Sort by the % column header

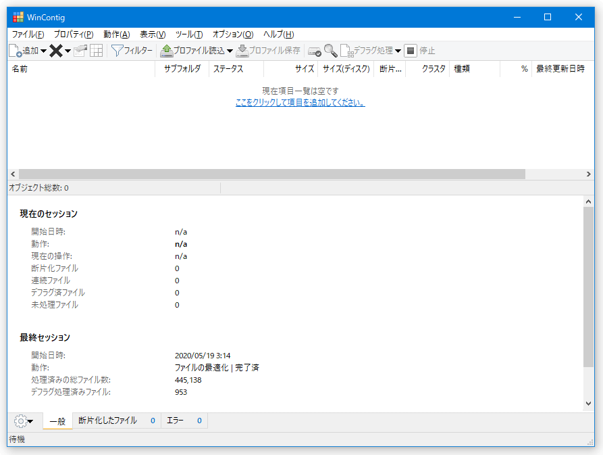tap(516, 69)
